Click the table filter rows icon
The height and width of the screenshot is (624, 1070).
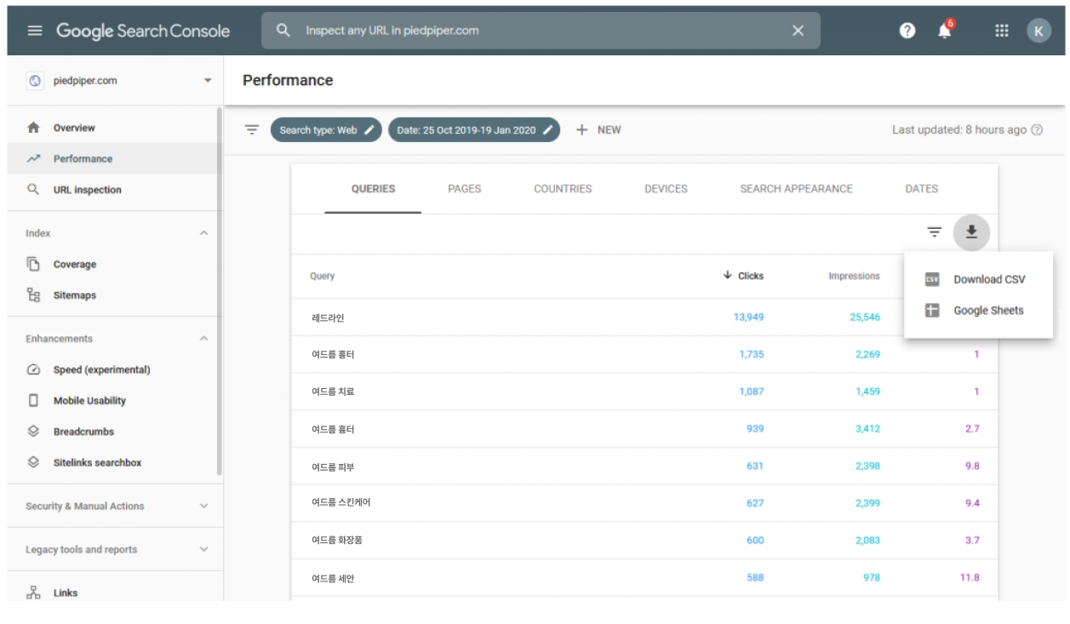pyautogui.click(x=935, y=232)
